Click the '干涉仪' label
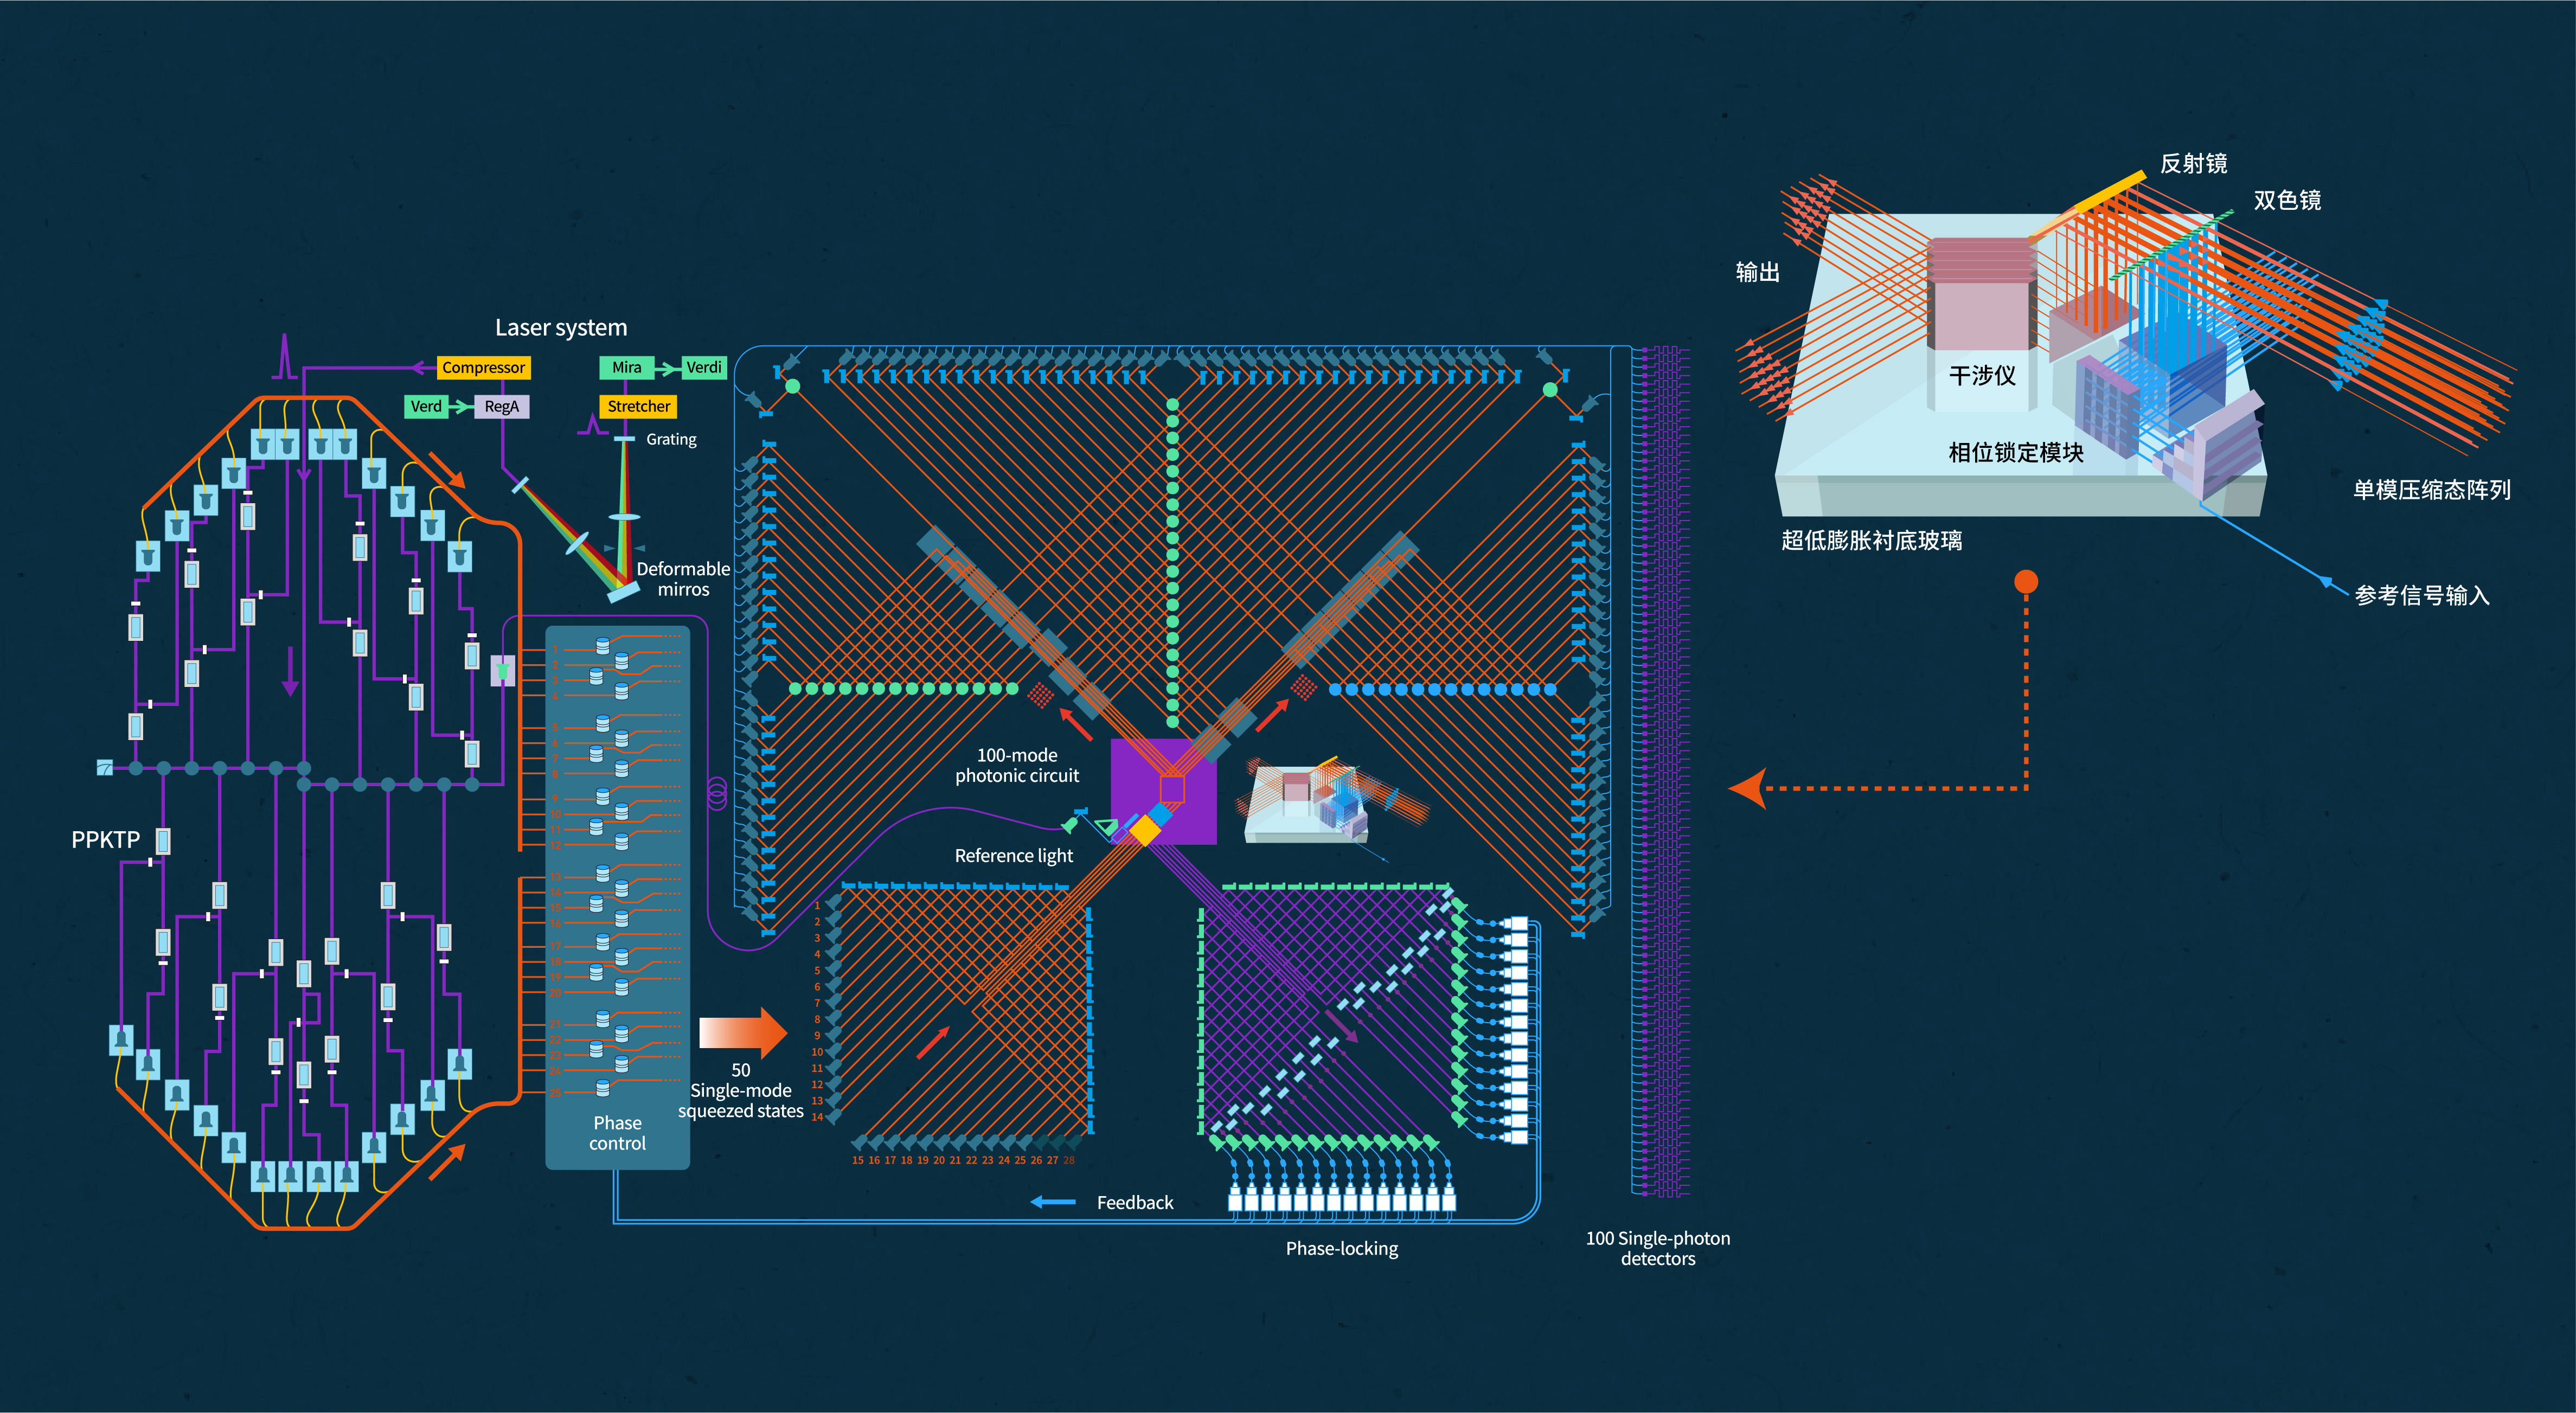2576x1413 pixels. [1982, 376]
